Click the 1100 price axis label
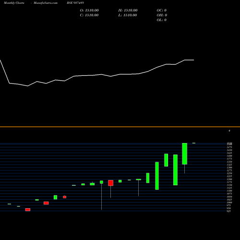The image size is (240, 240). click(x=229, y=191)
